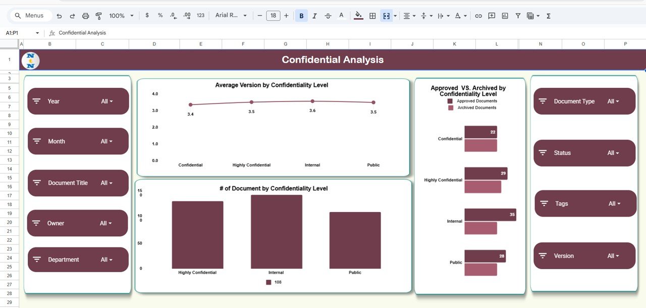The image size is (646, 308).
Task: Open the Year filter dropdown showing All
Action: 107,101
